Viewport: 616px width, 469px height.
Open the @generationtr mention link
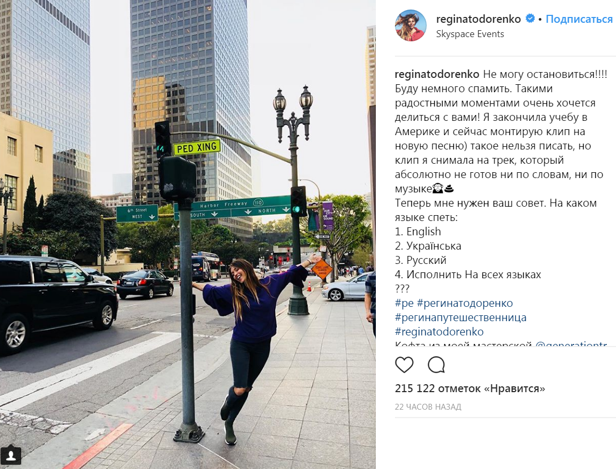click(x=571, y=344)
